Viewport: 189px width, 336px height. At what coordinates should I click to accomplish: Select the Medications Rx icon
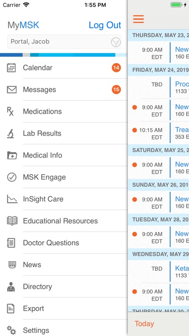(x=10, y=112)
